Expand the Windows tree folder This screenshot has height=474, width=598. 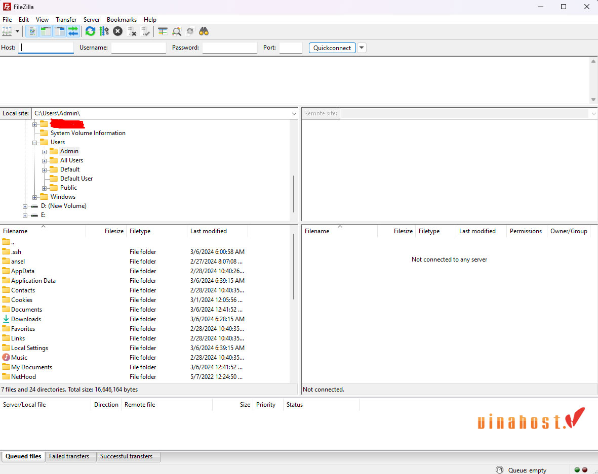pos(35,197)
